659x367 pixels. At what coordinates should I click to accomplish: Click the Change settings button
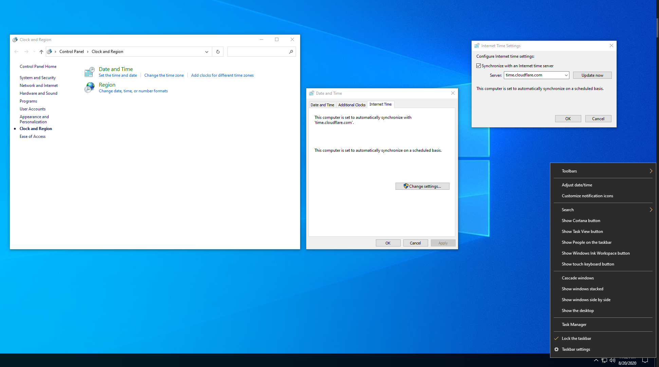pyautogui.click(x=422, y=186)
